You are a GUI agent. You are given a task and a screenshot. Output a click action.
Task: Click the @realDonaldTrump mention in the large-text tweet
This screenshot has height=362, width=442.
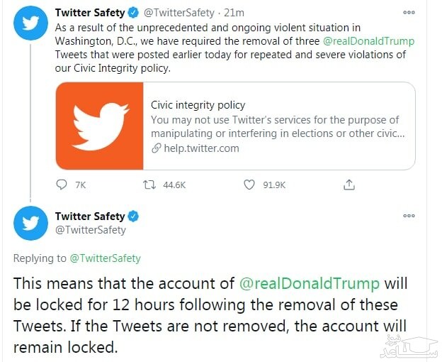tap(310, 284)
